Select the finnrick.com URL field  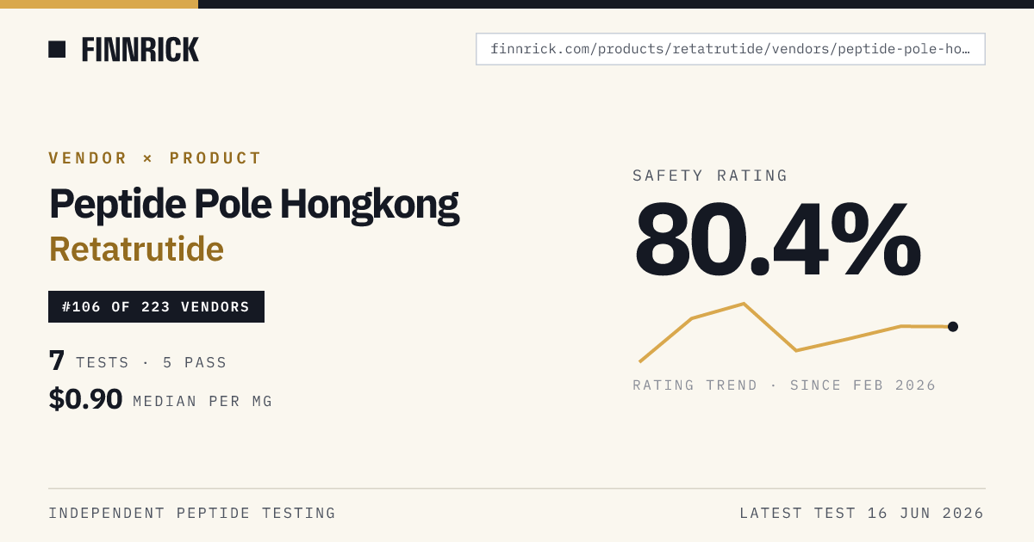[x=731, y=49]
